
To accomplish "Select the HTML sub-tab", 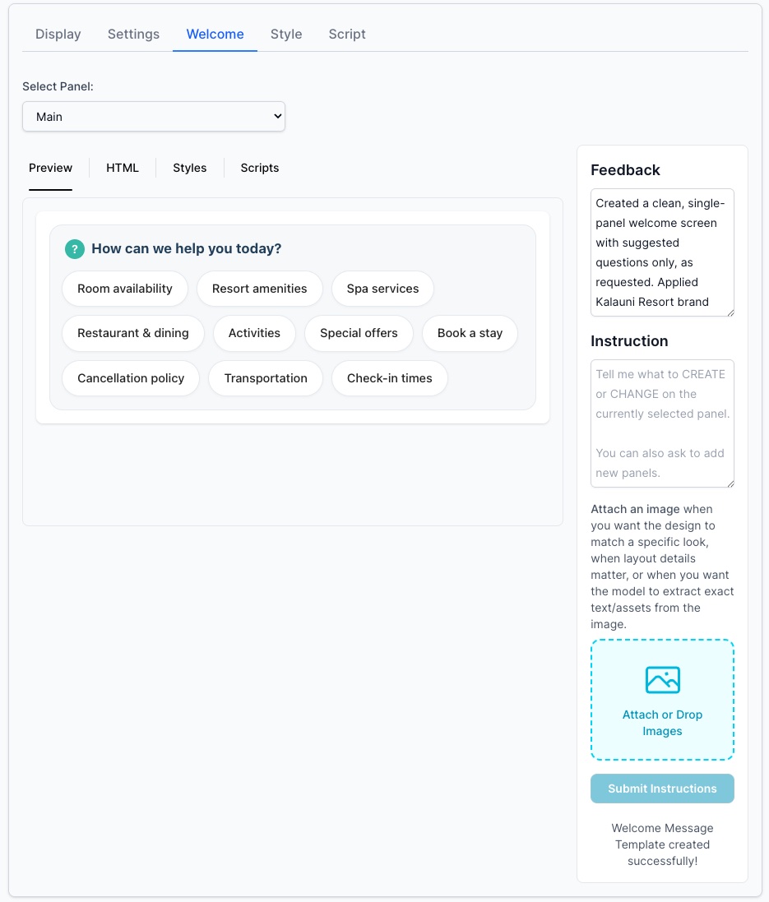I will click(x=122, y=168).
